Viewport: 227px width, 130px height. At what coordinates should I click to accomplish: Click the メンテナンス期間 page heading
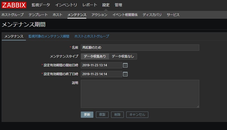pyautogui.click(x=24, y=24)
